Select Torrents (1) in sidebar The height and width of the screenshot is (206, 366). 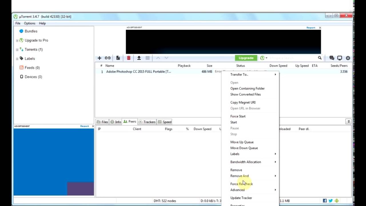[33, 49]
